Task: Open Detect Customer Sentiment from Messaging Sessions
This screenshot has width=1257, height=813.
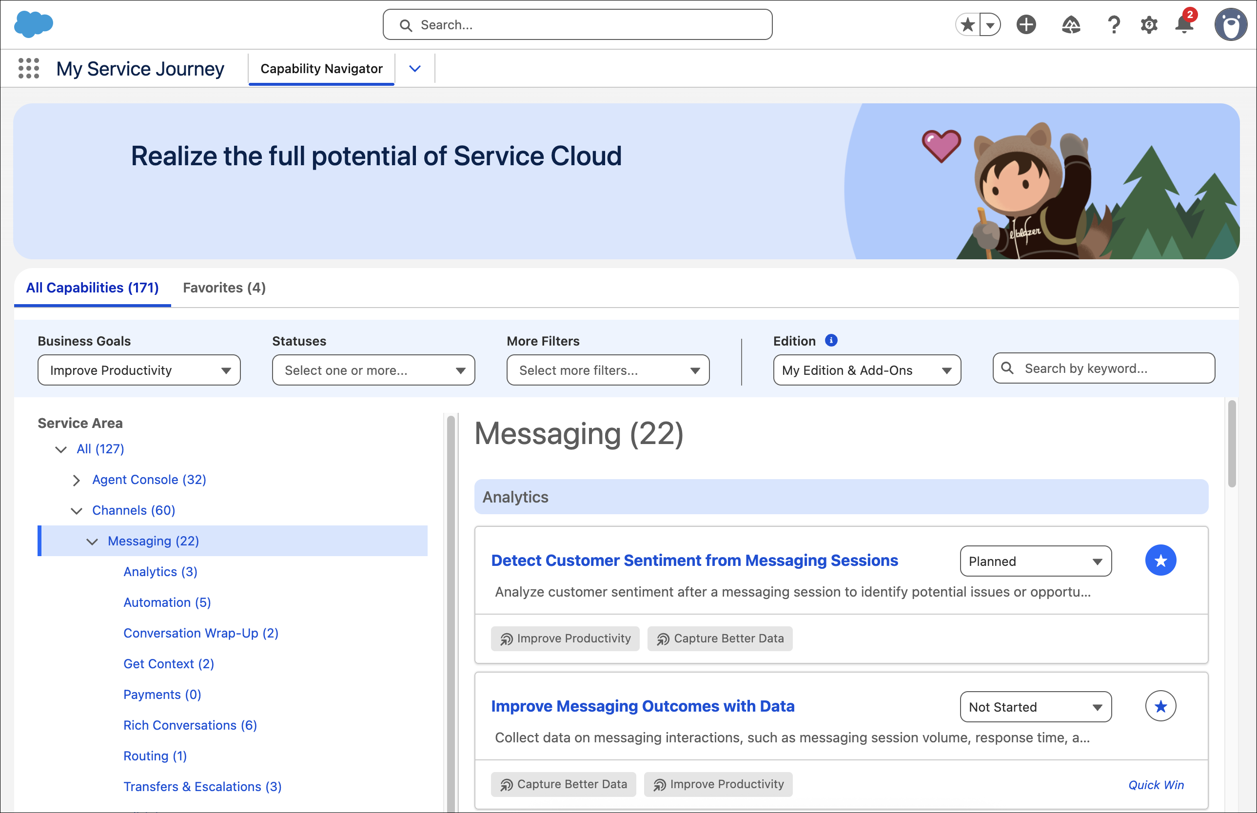Action: [x=694, y=561]
